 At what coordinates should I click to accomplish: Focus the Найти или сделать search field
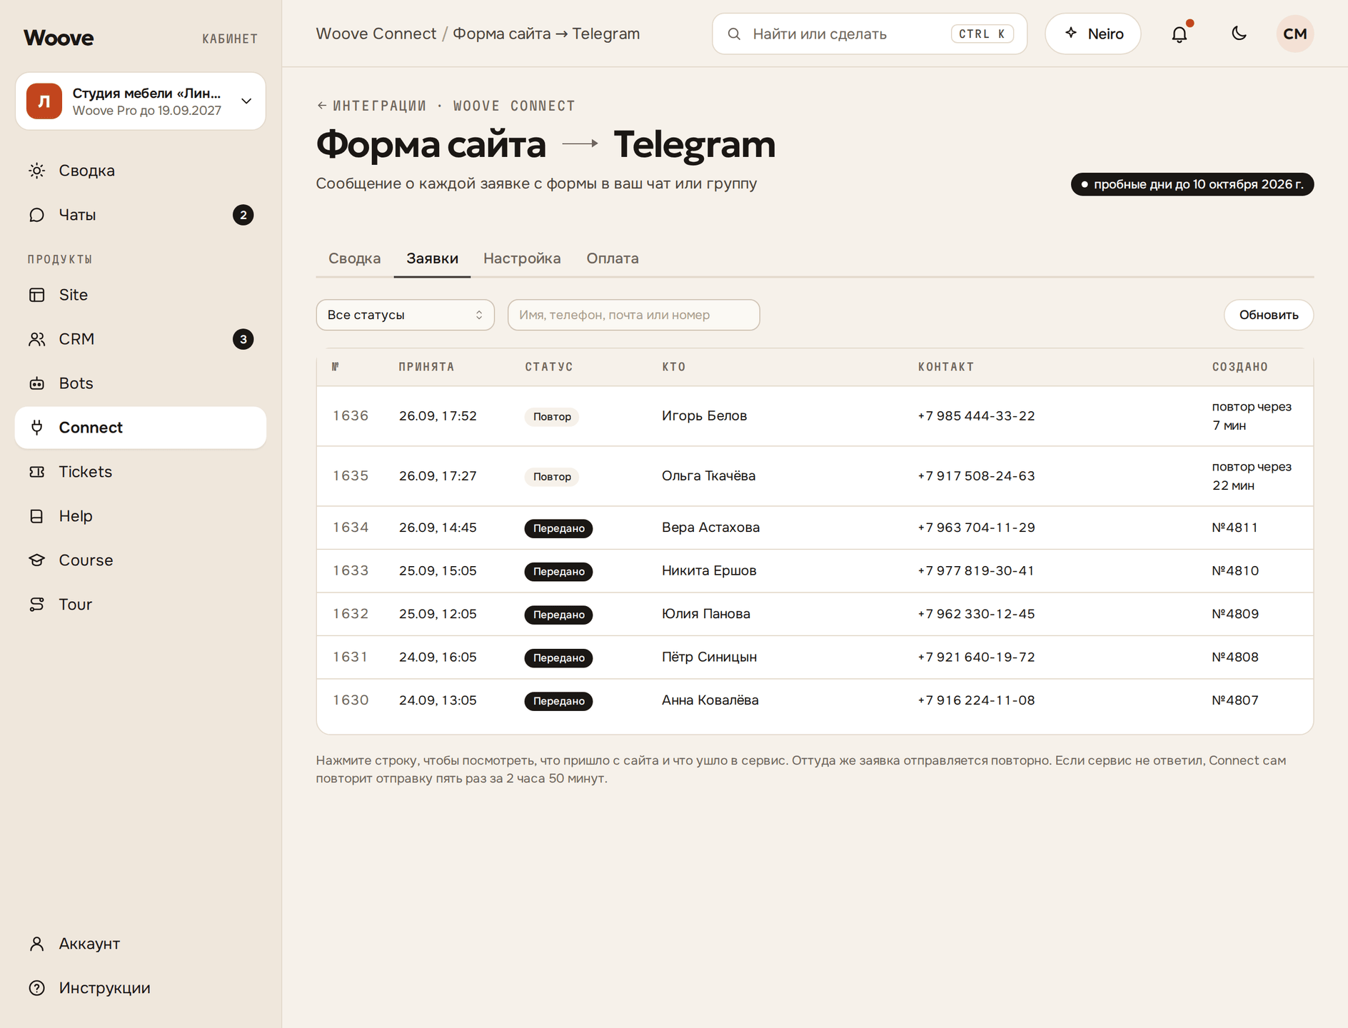point(870,34)
